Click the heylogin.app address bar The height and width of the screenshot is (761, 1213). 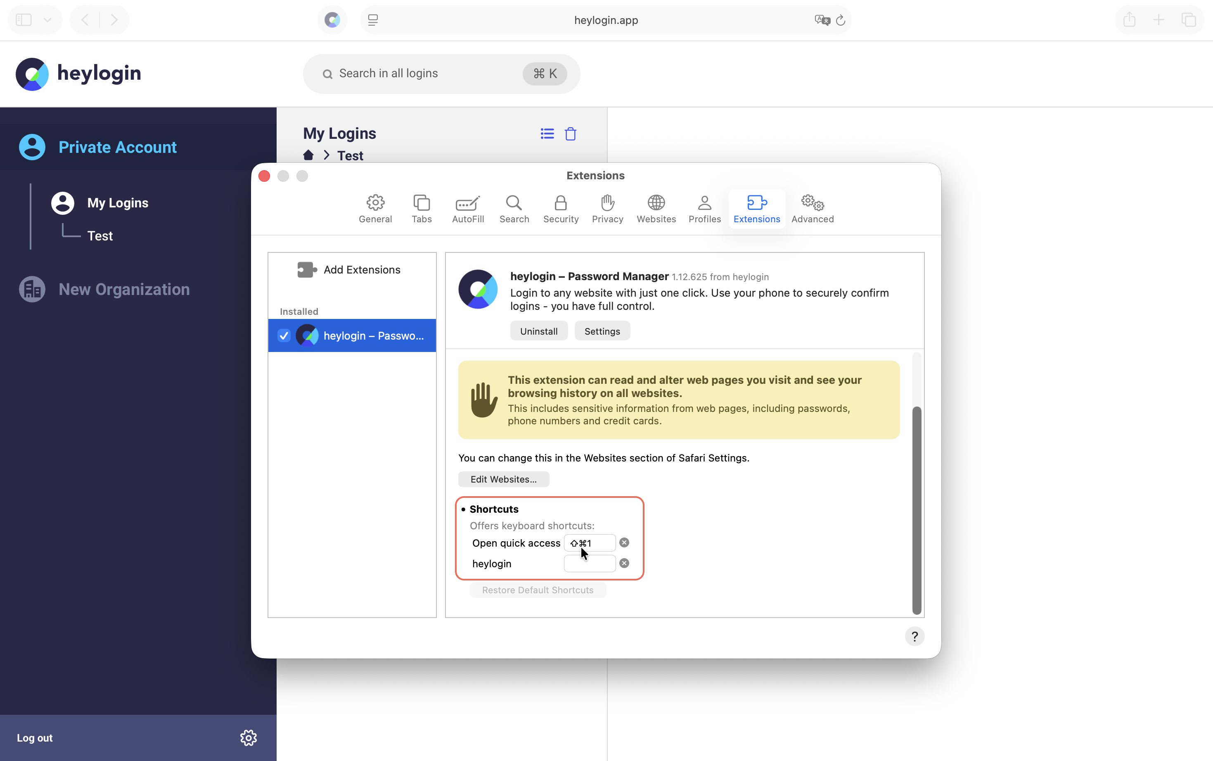coord(606,20)
